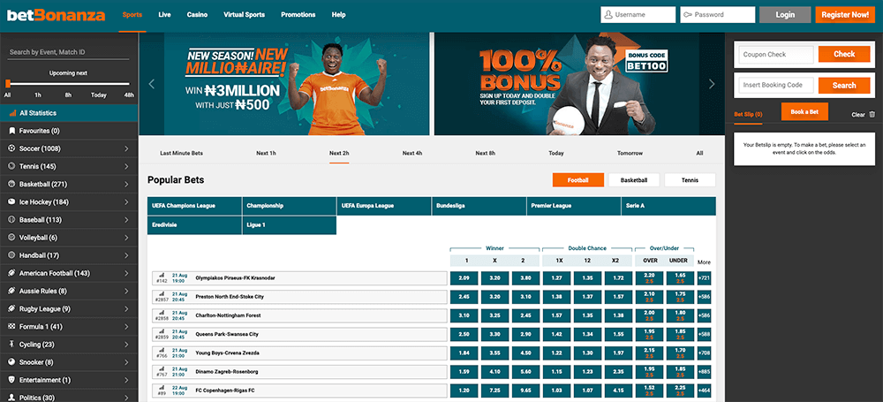Click the Book a Bet button
This screenshot has height=402, width=883.
coord(804,111)
